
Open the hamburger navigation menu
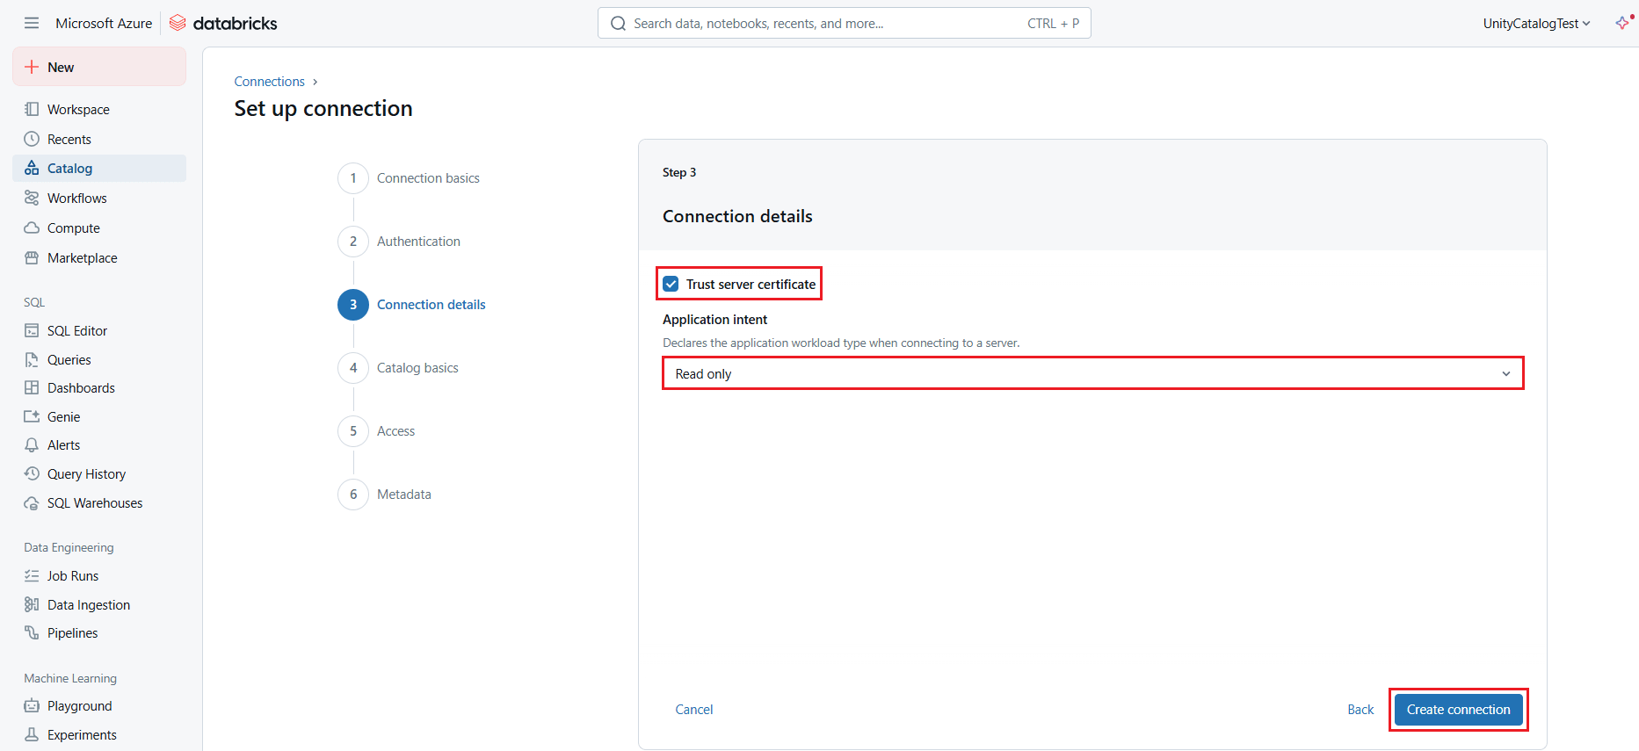click(x=32, y=23)
